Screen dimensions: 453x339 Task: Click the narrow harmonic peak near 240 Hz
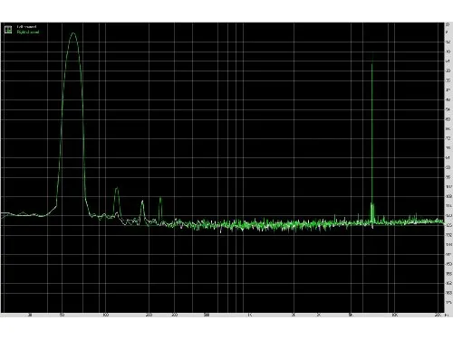coord(160,198)
